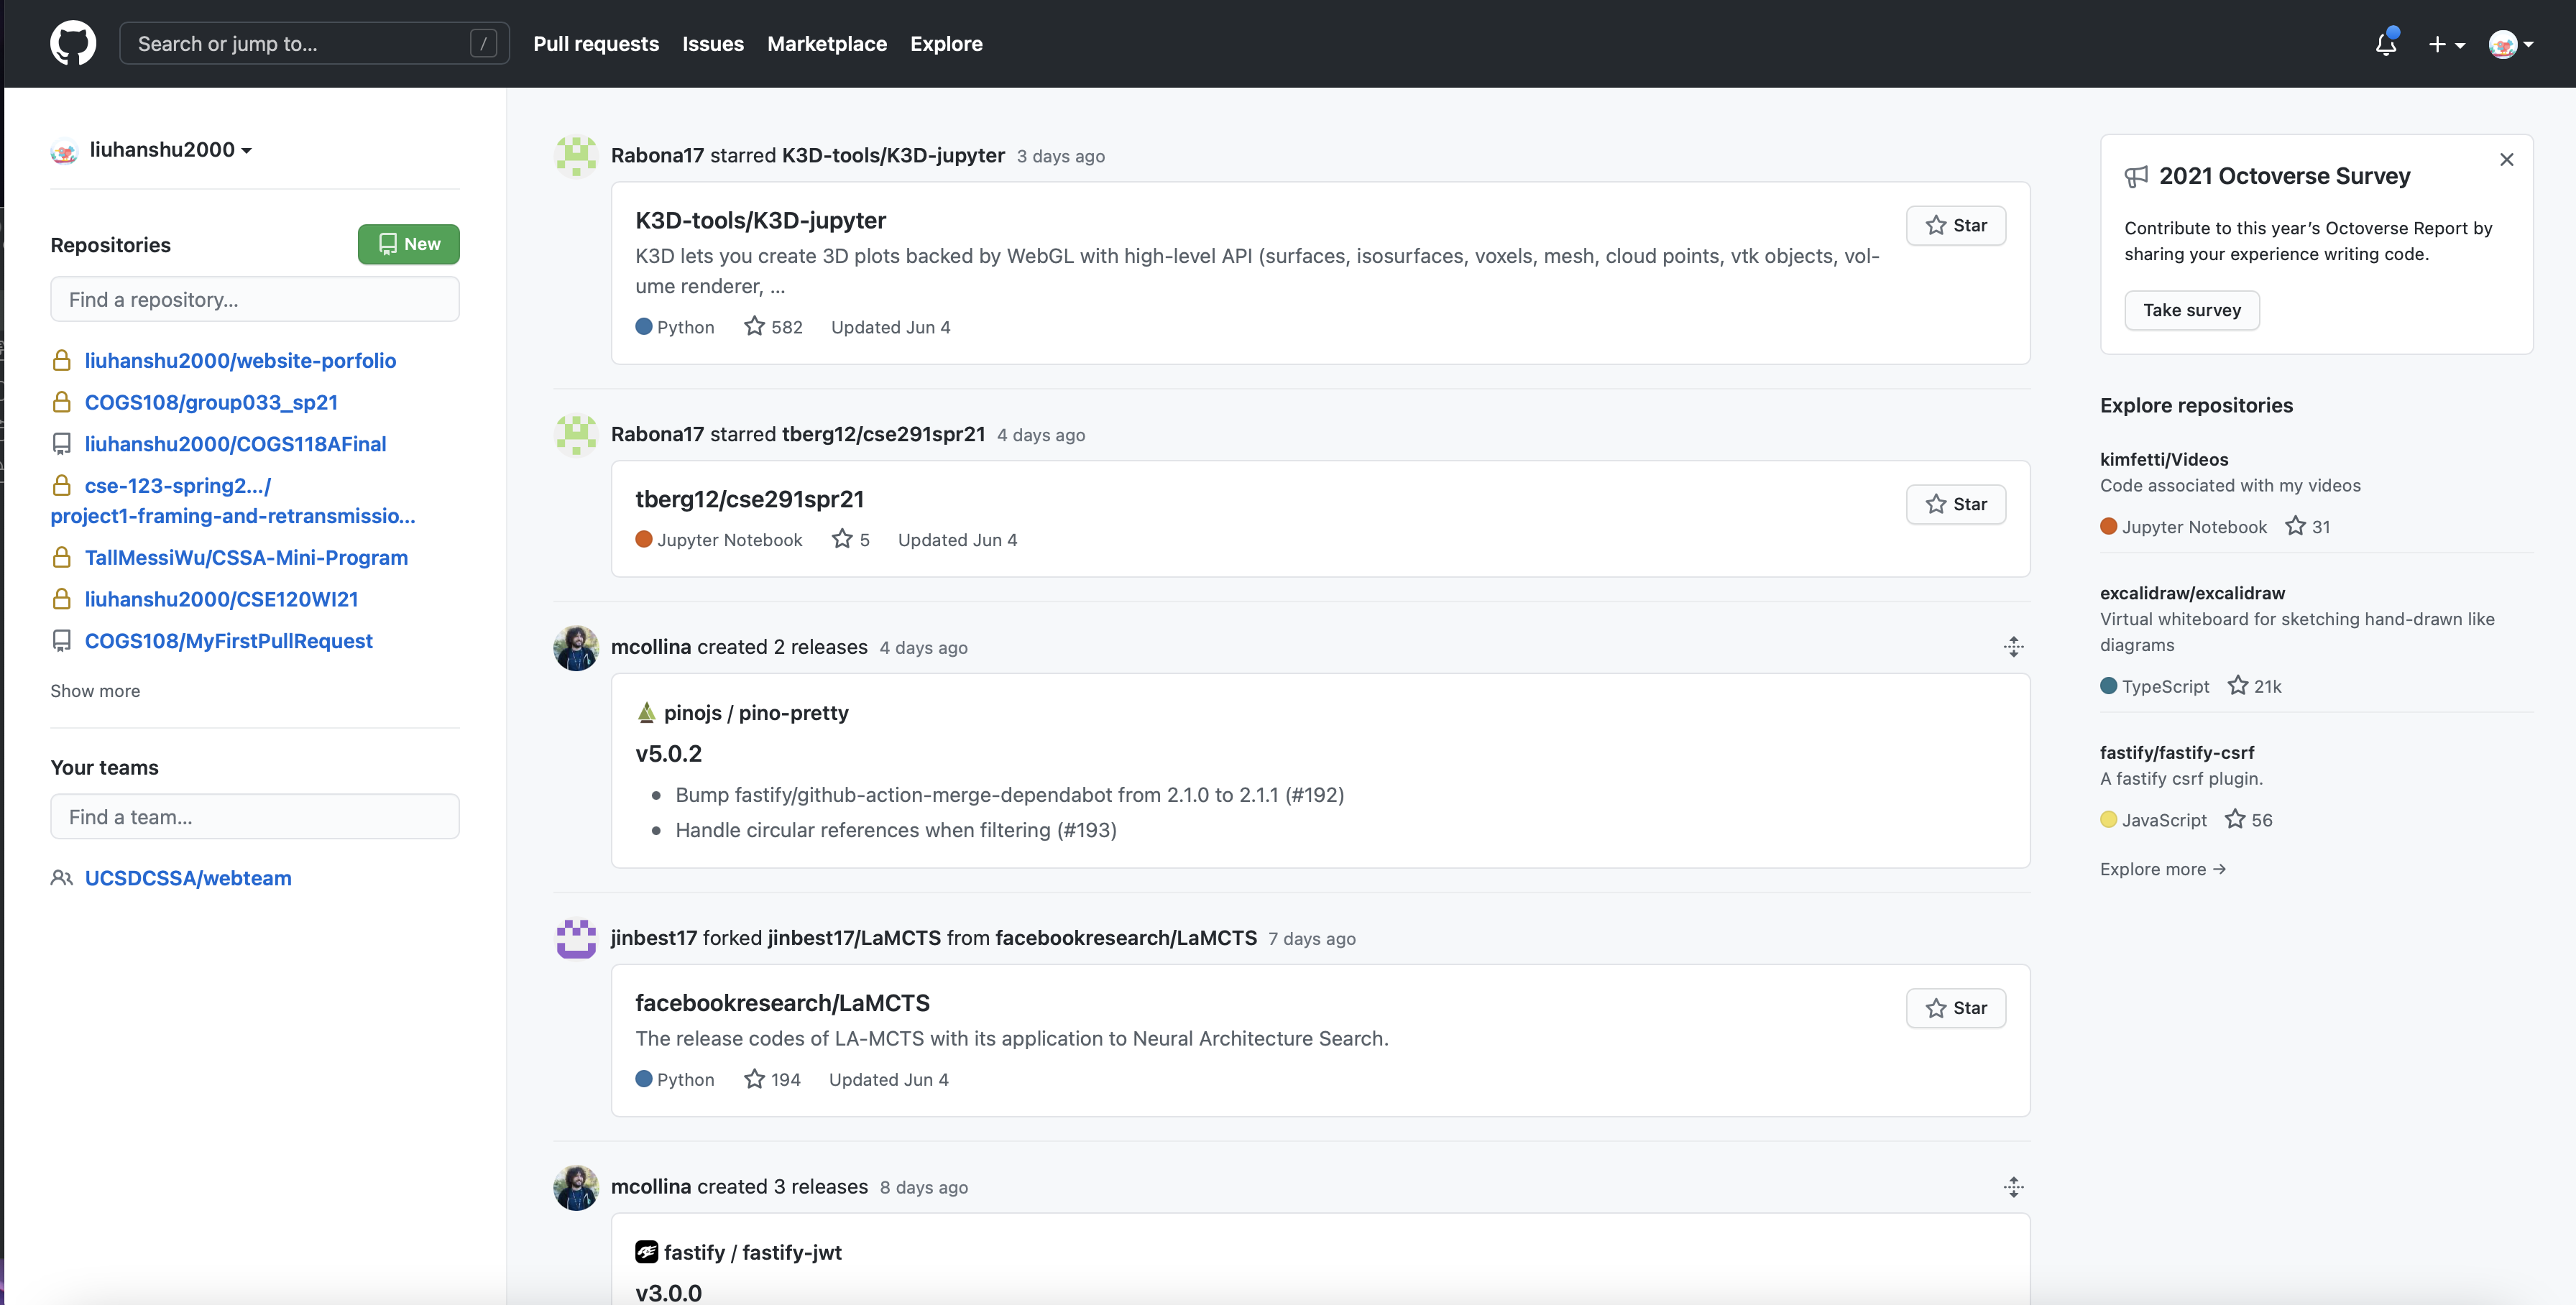Open the v5.0.2 release
The image size is (2576, 1305).
pyautogui.click(x=668, y=754)
